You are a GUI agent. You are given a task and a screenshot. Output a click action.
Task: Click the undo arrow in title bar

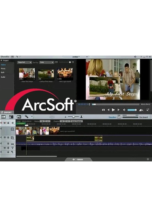click(x=17, y=57)
